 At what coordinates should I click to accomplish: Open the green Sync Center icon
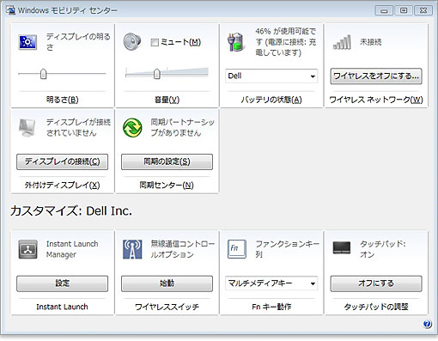(132, 128)
